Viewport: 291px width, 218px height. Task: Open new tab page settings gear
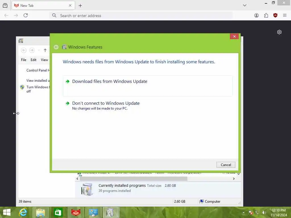279,32
